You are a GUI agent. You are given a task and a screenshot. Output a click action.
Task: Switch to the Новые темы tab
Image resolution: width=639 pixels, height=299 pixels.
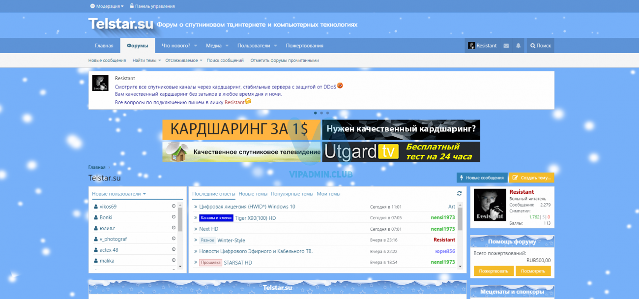click(x=253, y=194)
